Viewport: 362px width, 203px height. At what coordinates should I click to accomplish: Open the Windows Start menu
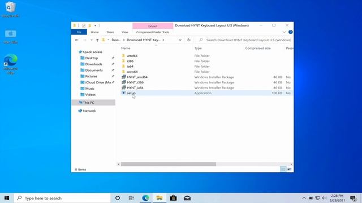pyautogui.click(x=7, y=198)
